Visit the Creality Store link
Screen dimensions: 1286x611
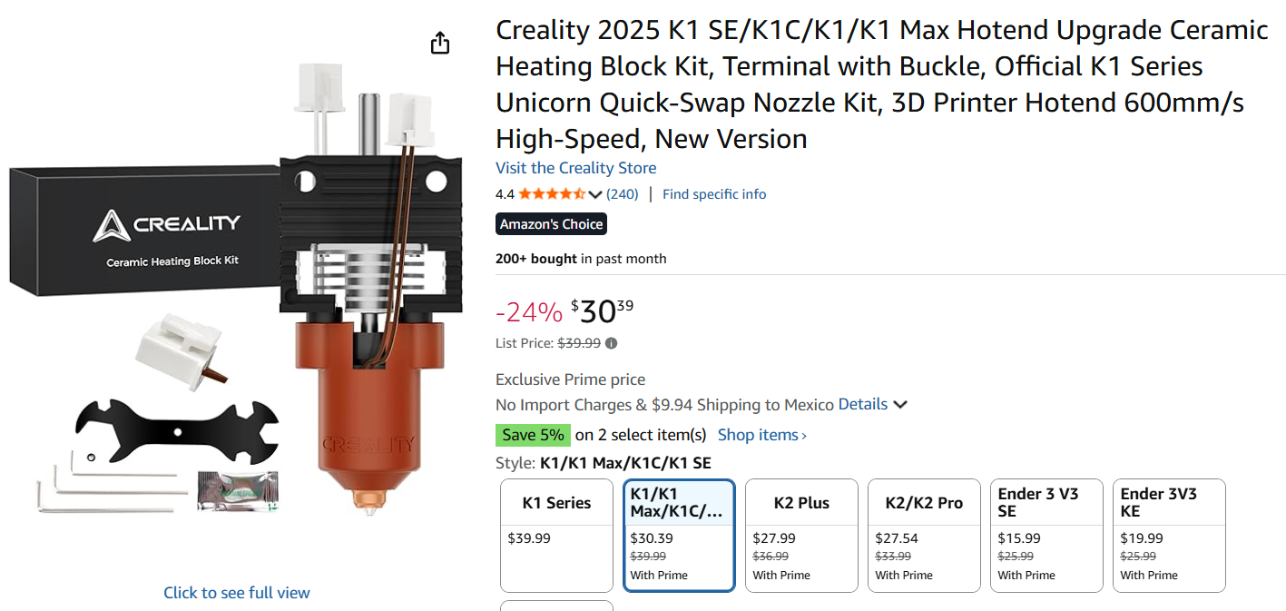(x=575, y=168)
